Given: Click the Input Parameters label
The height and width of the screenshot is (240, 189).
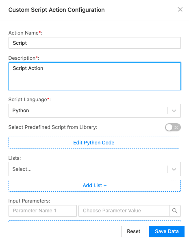Looking at the screenshot, I should pos(29,201).
